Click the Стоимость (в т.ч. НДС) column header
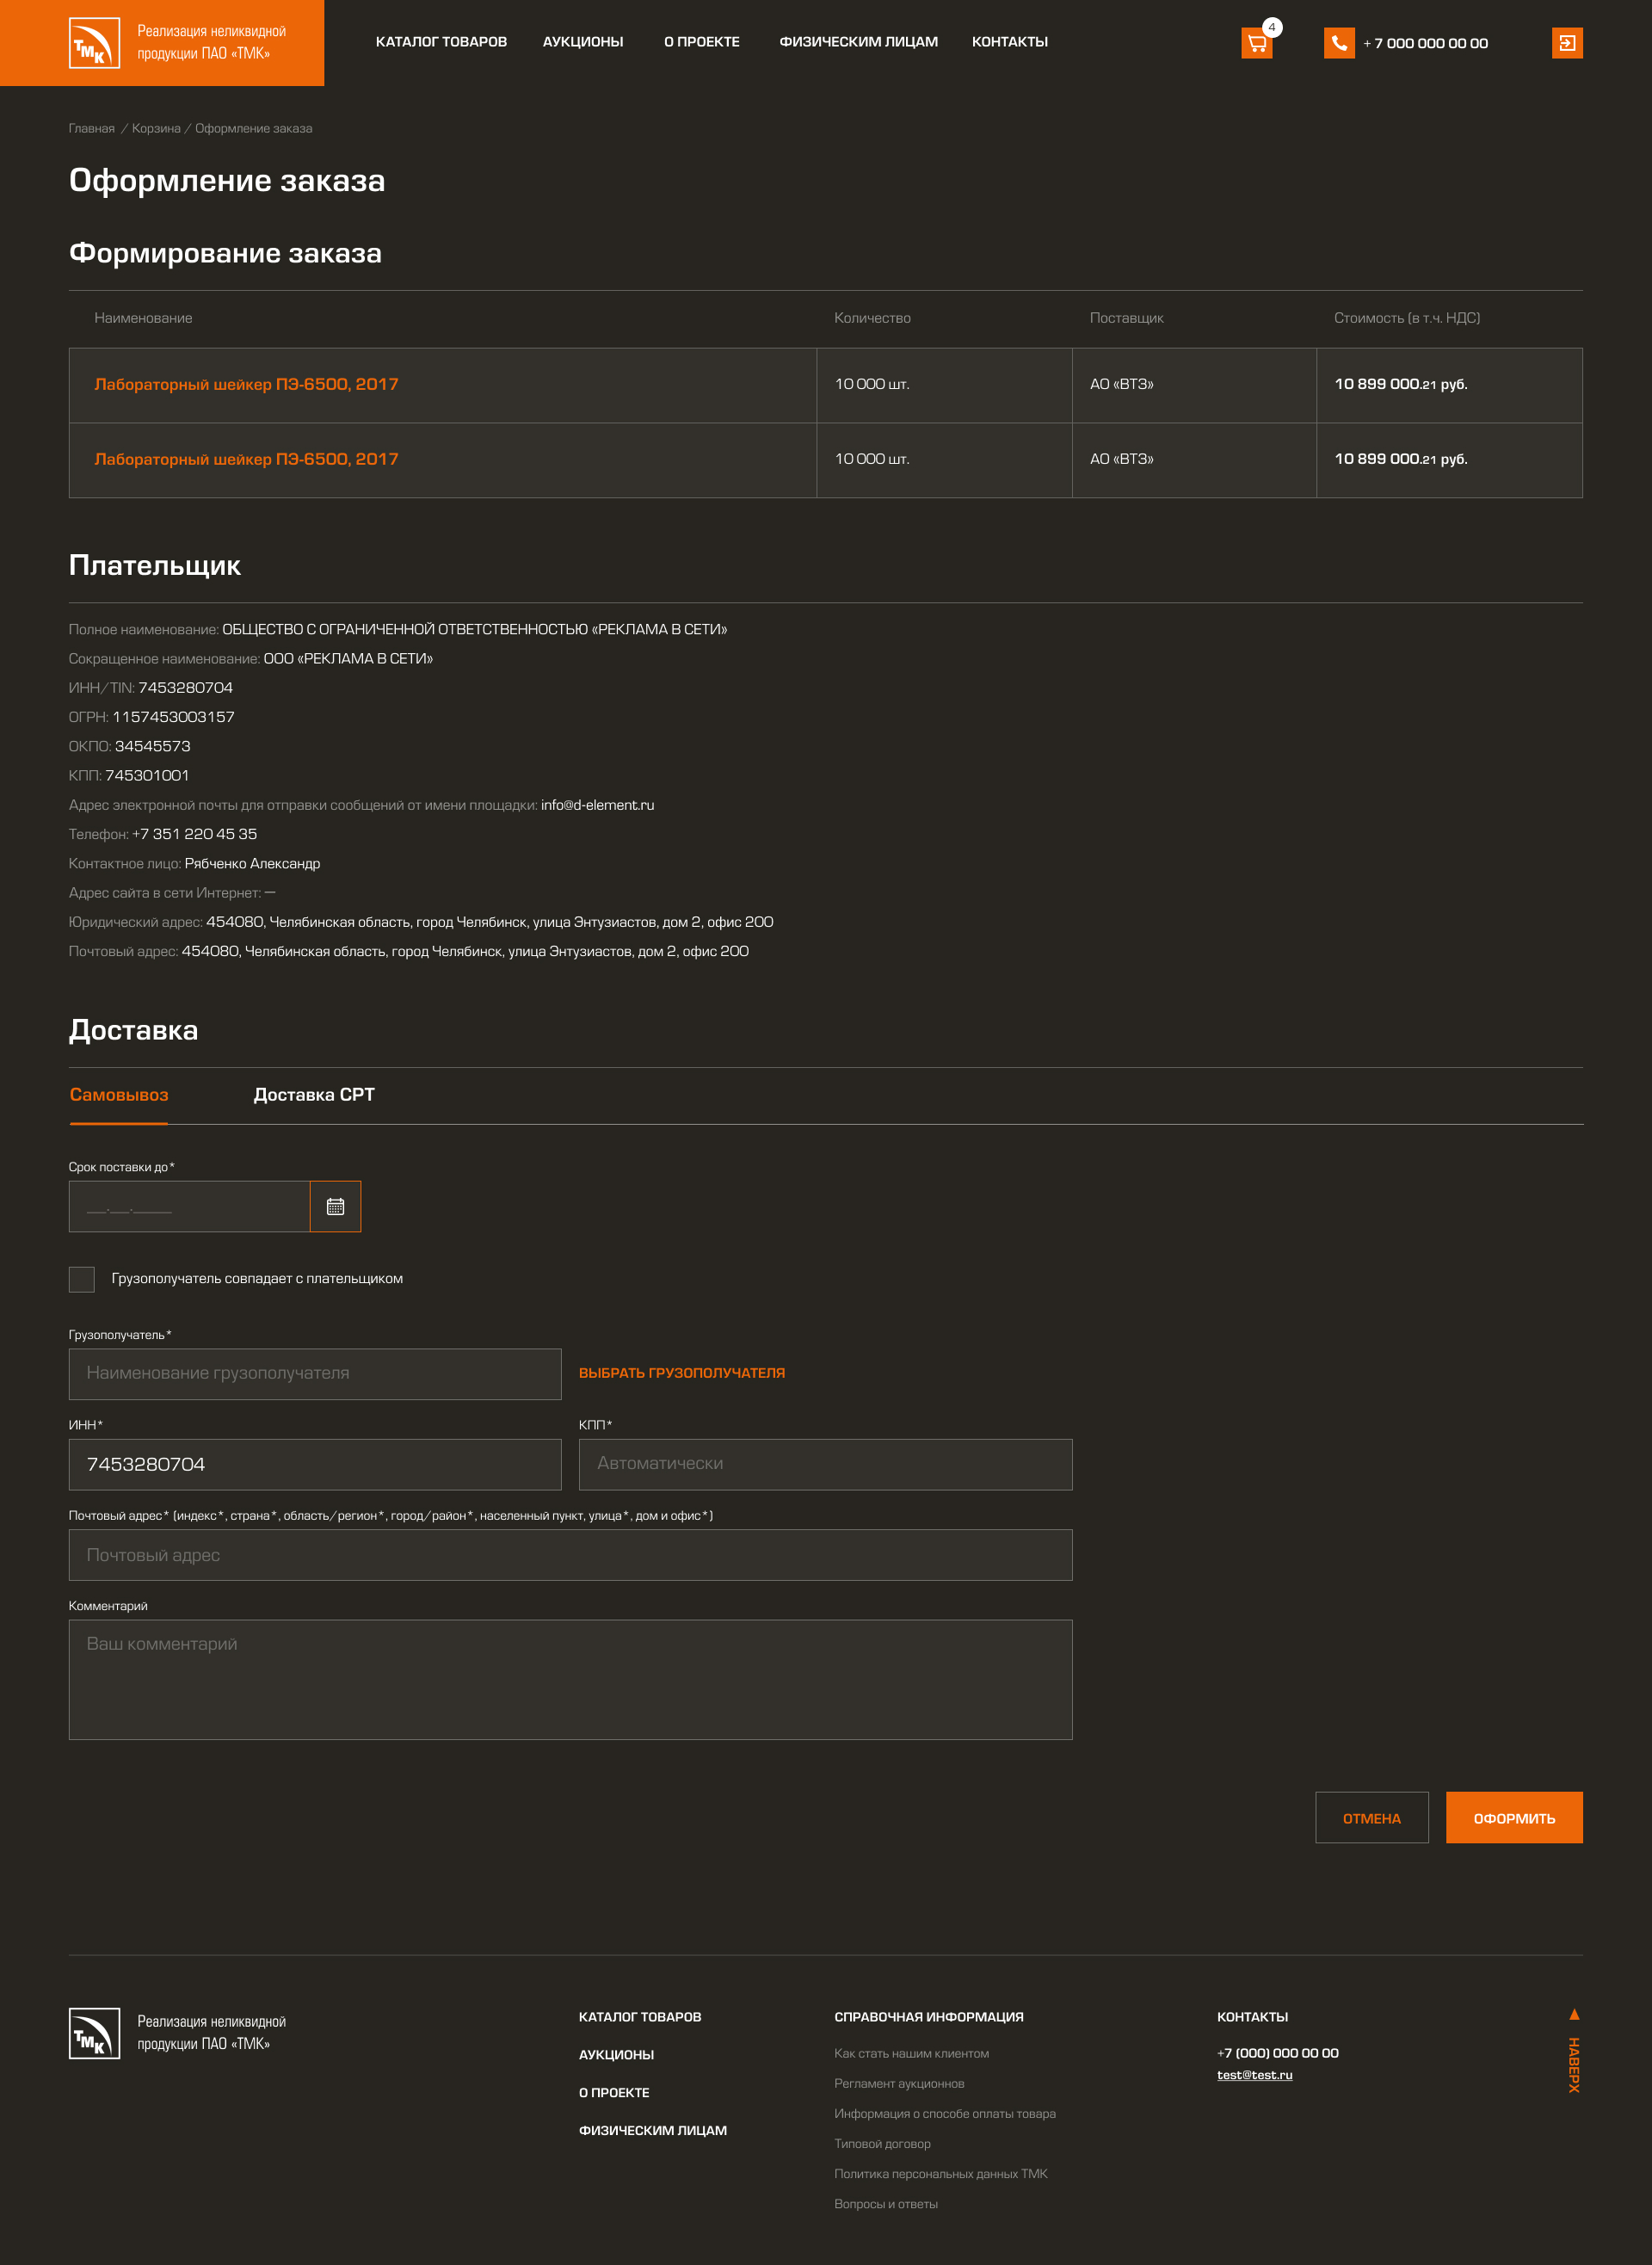 [x=1407, y=318]
